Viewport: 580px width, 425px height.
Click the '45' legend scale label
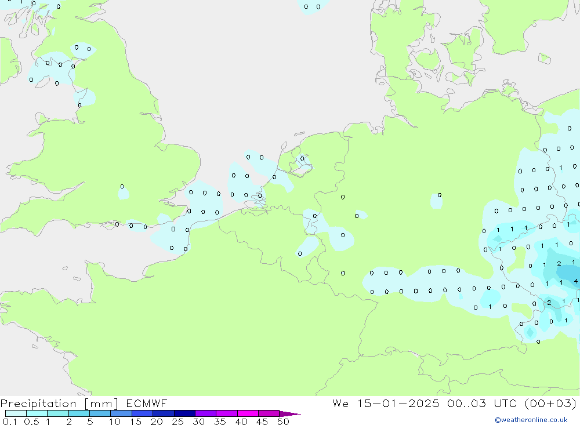(262, 422)
